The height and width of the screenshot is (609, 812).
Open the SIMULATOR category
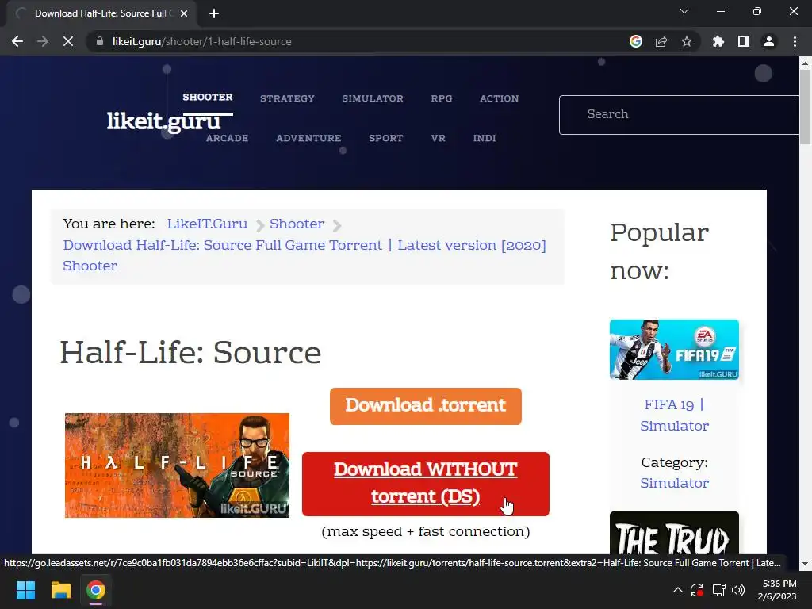(373, 98)
